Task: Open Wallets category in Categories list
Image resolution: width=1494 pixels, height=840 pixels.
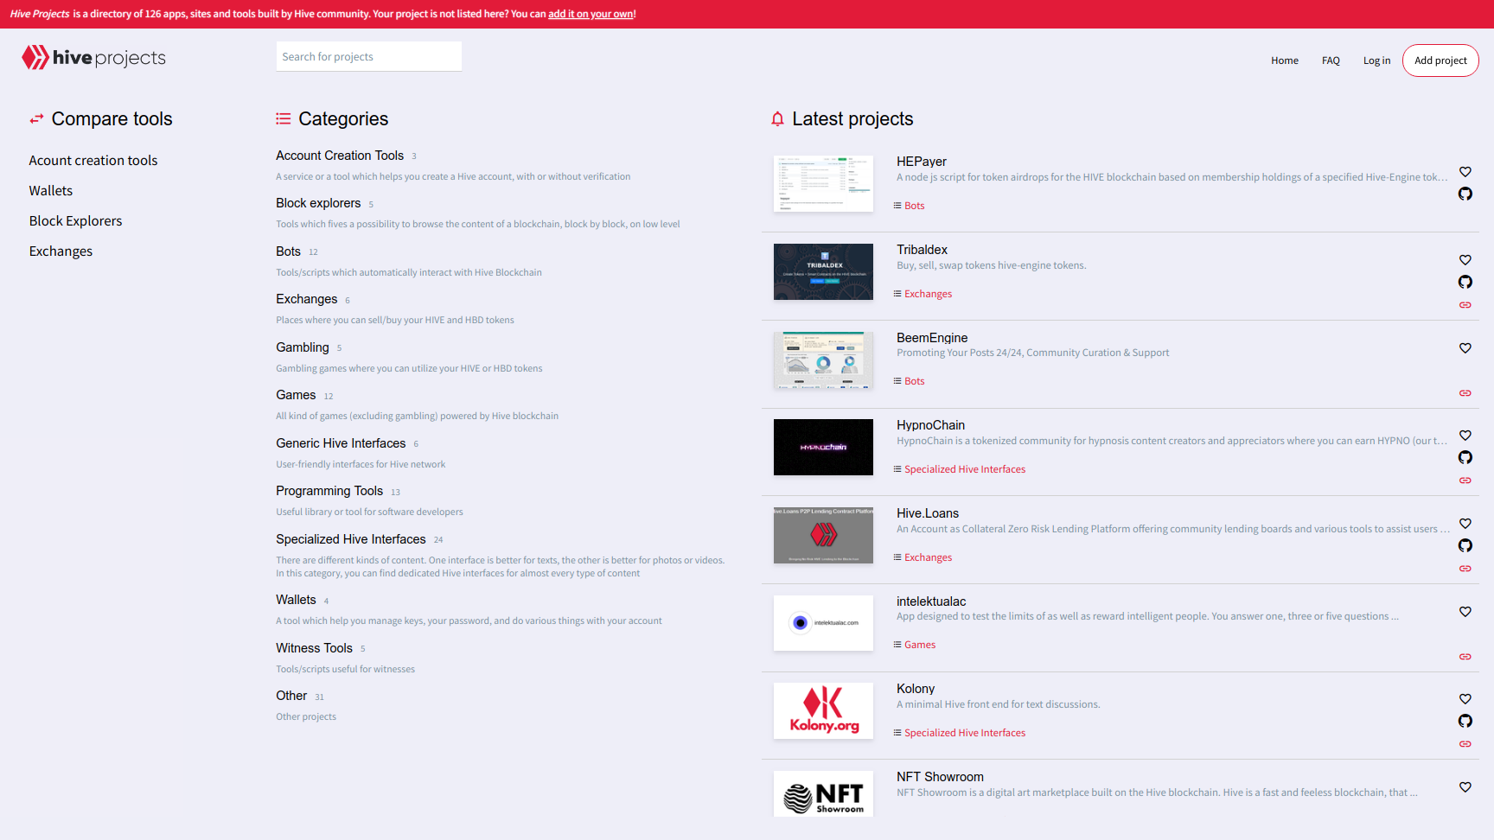Action: tap(296, 600)
